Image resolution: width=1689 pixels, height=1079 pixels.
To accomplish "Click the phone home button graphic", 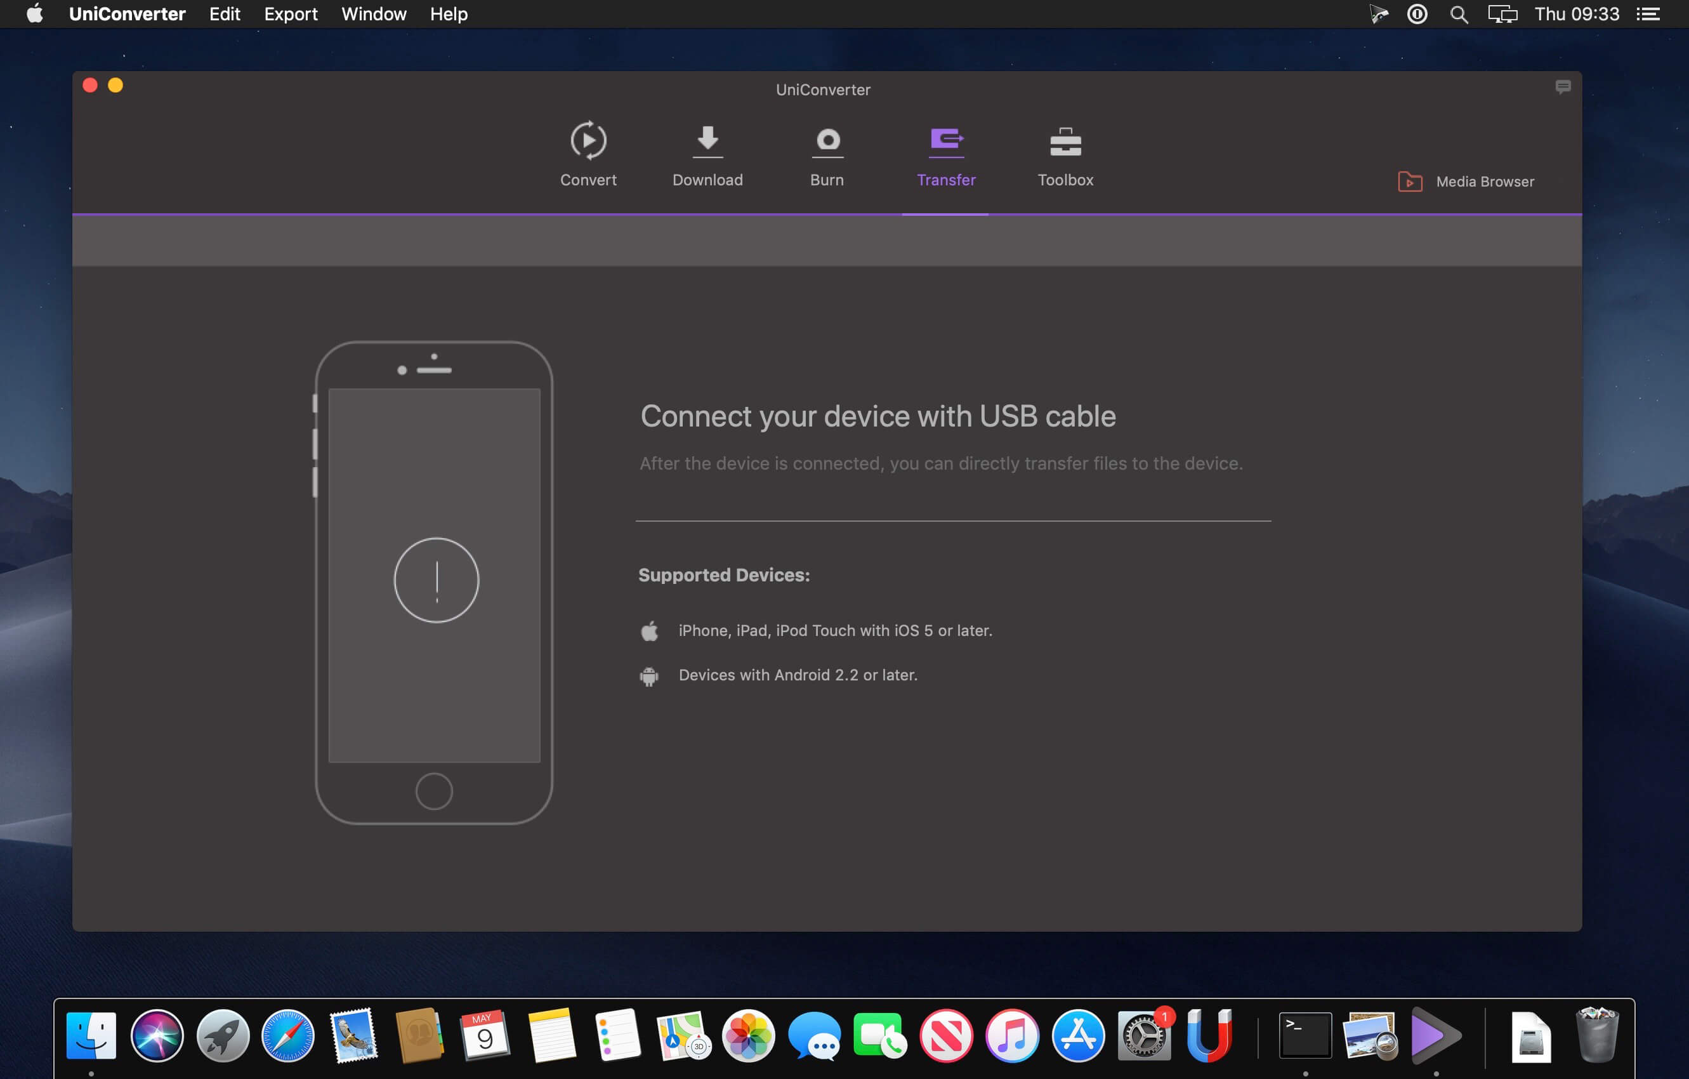I will (433, 791).
